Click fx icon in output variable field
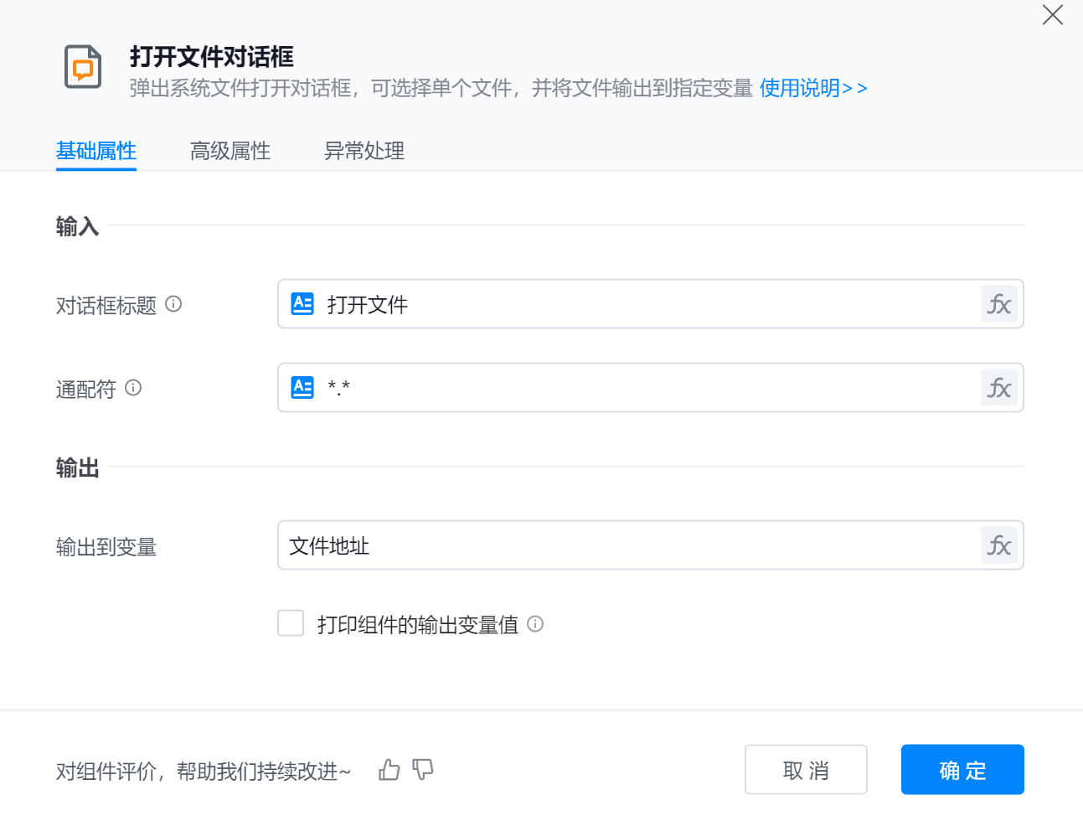 998,545
